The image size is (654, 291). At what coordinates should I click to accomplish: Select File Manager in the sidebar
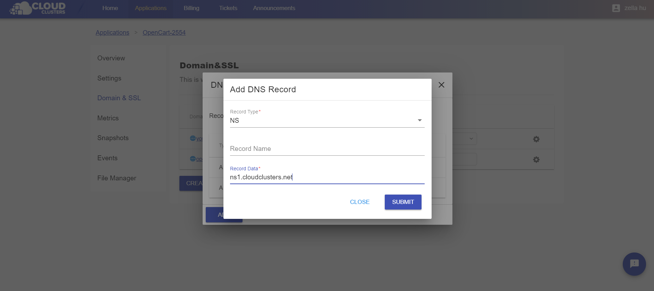[x=117, y=178]
